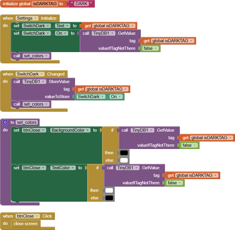Pick the black swatch in TextColor else slot
Screen dimensions: 235x230
click(109, 198)
